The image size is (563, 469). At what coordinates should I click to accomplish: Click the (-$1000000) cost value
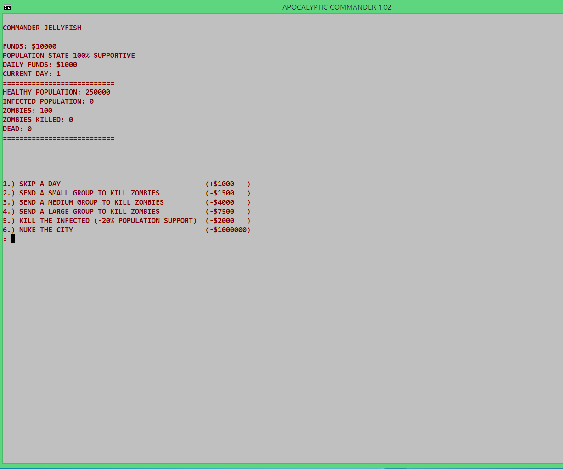[x=228, y=230]
